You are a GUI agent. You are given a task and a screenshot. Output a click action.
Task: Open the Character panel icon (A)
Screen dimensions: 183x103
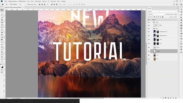pyautogui.click(x=181, y=9)
